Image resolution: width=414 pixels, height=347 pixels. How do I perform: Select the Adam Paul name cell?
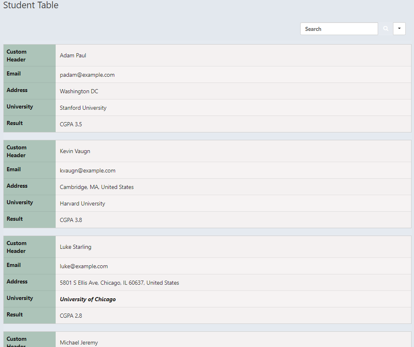click(x=73, y=55)
